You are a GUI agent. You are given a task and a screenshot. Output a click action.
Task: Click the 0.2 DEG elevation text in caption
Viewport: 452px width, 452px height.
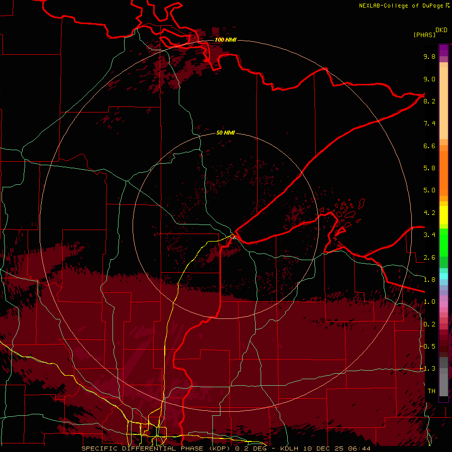(251, 448)
